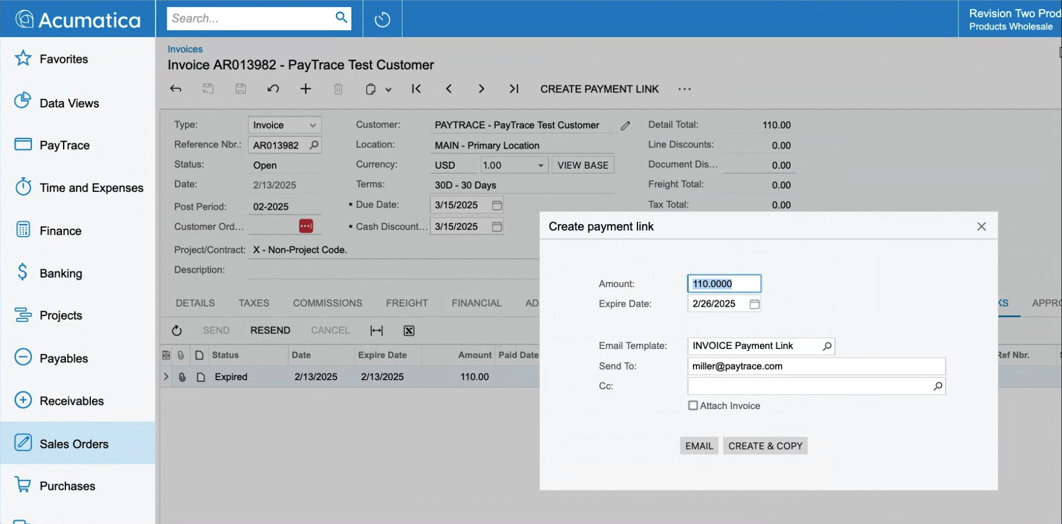Refresh the payment links grid
1062x524 pixels.
[177, 330]
